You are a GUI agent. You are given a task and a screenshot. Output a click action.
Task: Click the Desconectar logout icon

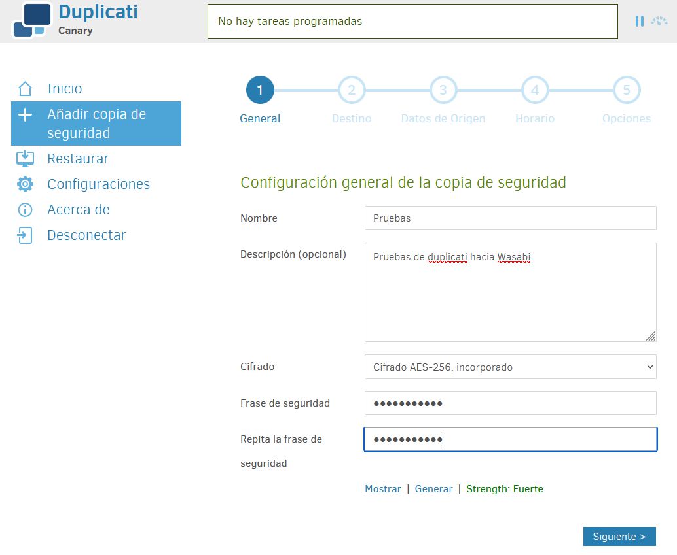(25, 235)
